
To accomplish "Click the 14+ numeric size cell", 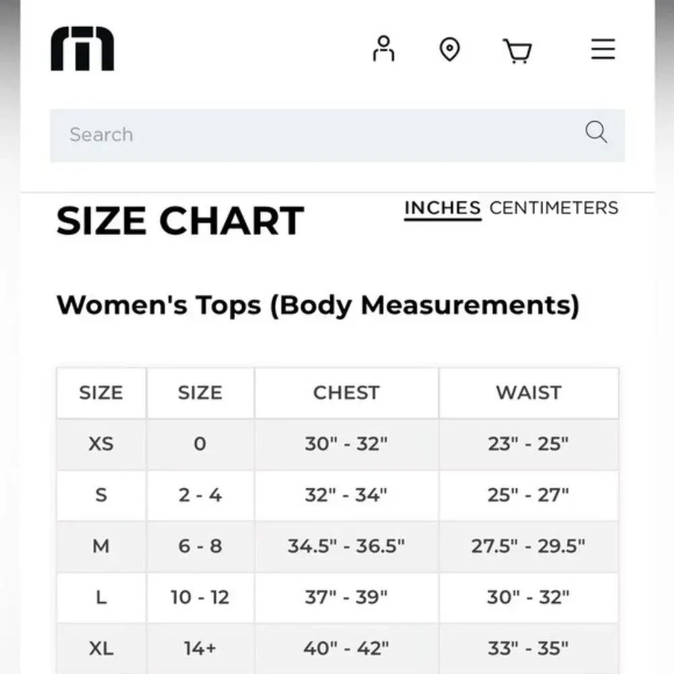I will coord(200,648).
